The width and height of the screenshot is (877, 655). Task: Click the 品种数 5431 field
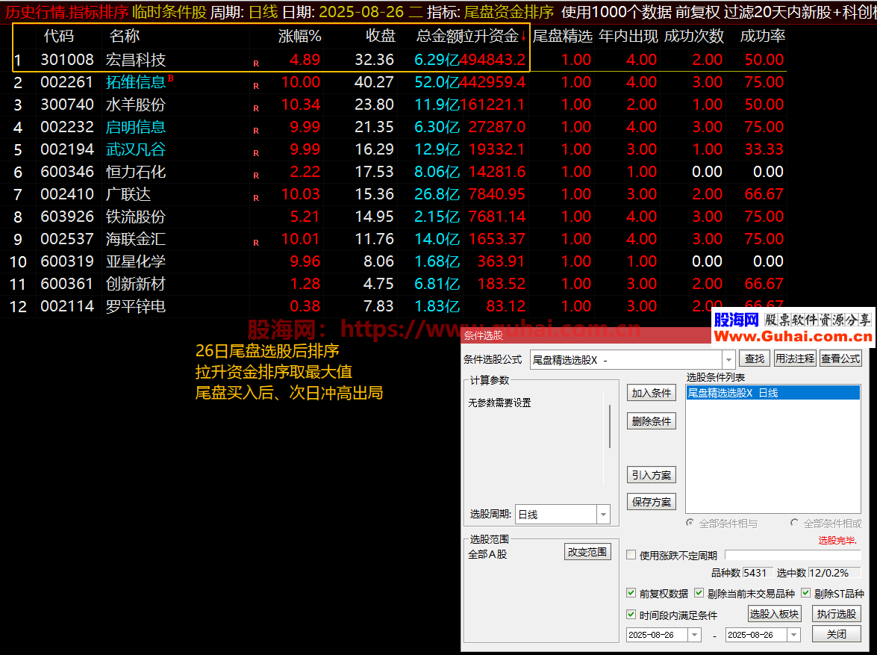tap(758, 573)
